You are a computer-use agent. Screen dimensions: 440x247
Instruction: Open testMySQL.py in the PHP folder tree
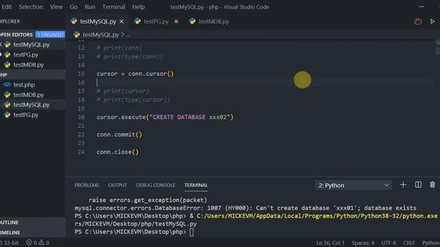(x=32, y=105)
